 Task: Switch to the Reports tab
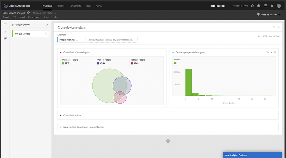coord(61,6)
